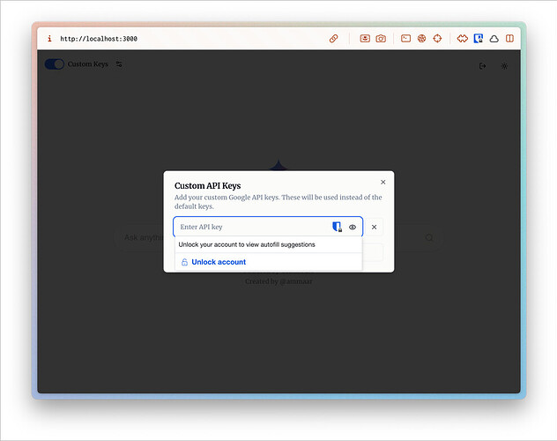Viewport: 557px width, 441px height.
Task: Take a screenshot with the camera icon
Action: (381, 39)
